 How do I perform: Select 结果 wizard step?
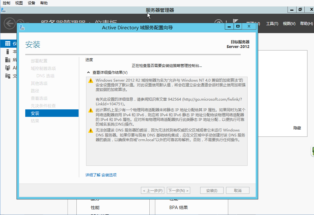[35, 121]
